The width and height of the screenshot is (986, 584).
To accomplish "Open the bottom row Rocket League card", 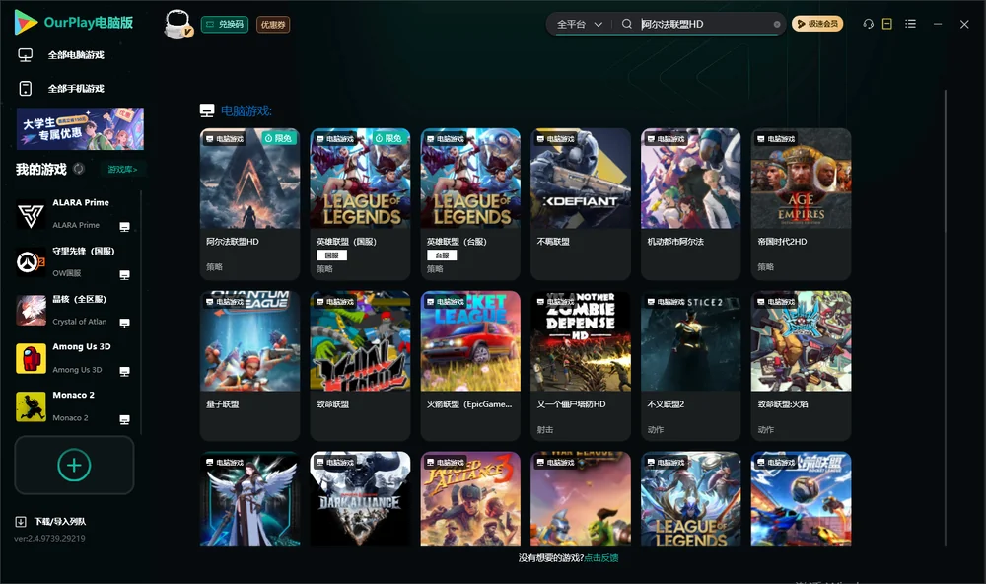I will (x=801, y=498).
